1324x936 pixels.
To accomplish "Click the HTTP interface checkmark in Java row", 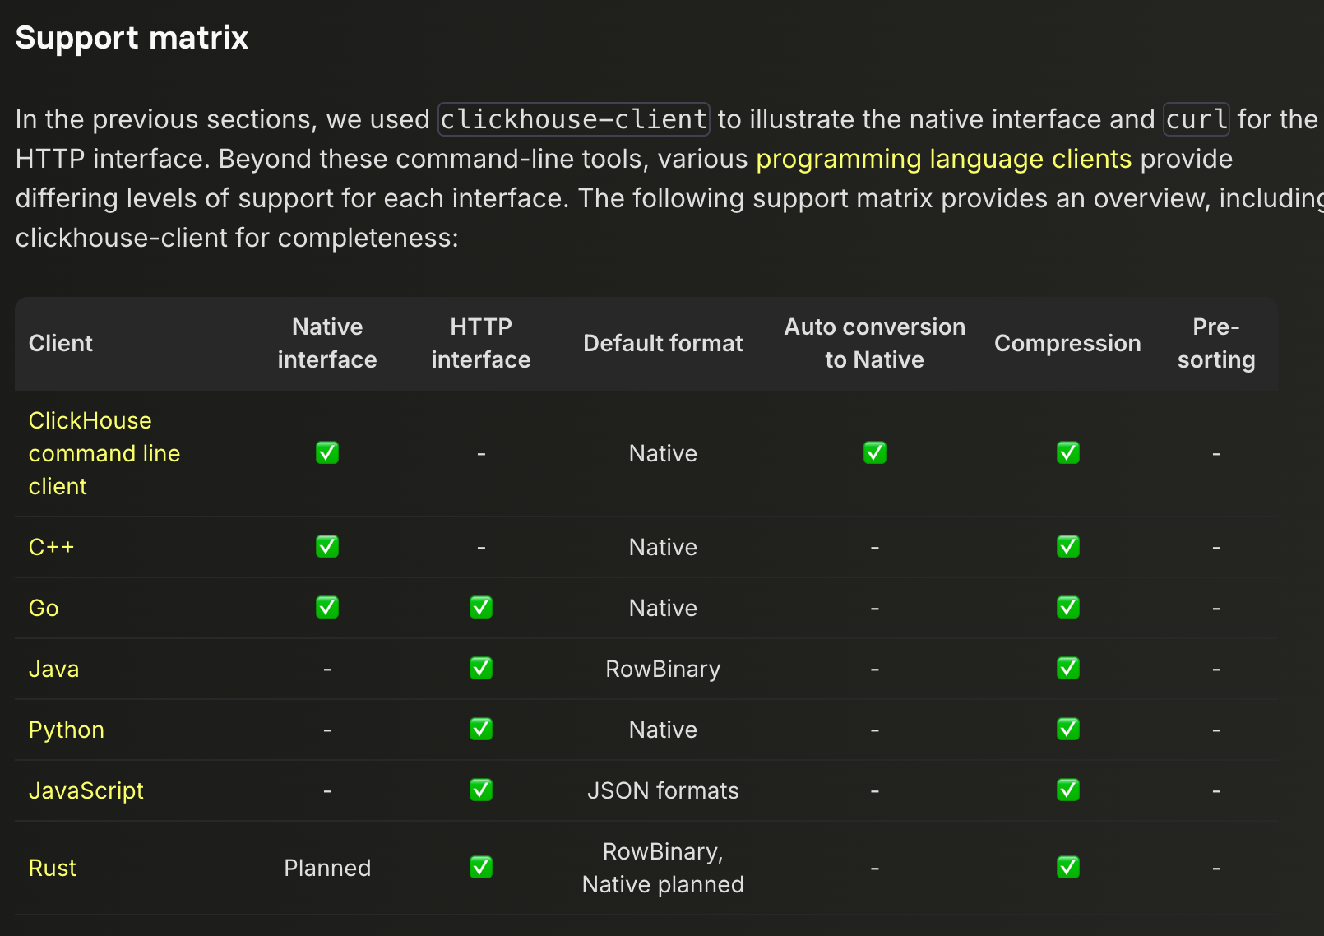I will (x=481, y=668).
